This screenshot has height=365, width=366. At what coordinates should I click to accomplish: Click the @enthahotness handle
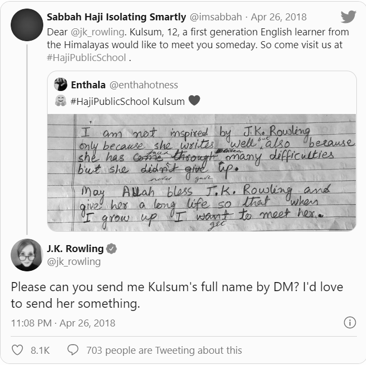click(x=144, y=85)
